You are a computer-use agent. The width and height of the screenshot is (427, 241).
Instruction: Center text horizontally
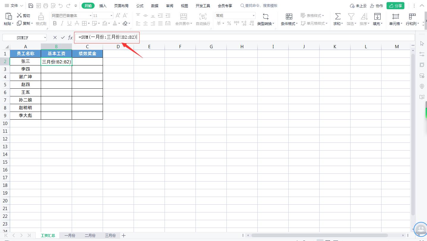146,23
